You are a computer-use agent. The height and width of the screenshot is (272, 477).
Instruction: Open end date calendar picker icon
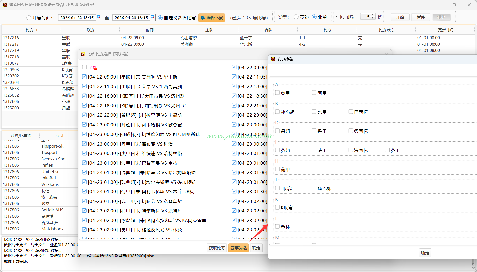153,17
